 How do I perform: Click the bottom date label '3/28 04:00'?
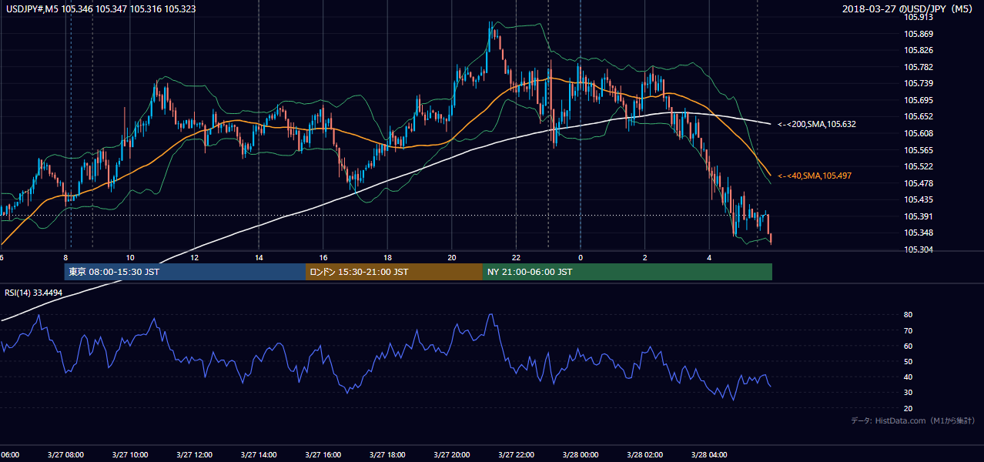[x=709, y=455]
